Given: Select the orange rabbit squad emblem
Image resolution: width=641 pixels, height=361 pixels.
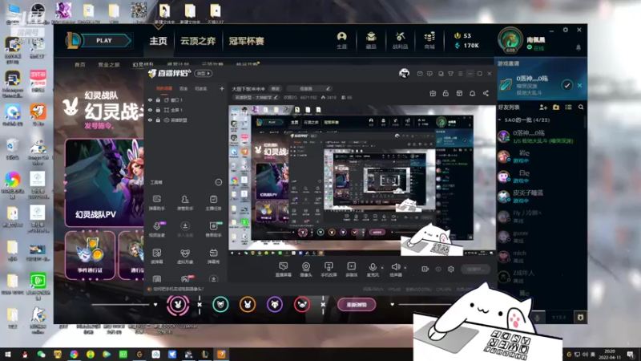Looking at the screenshot, I should coord(248,305).
